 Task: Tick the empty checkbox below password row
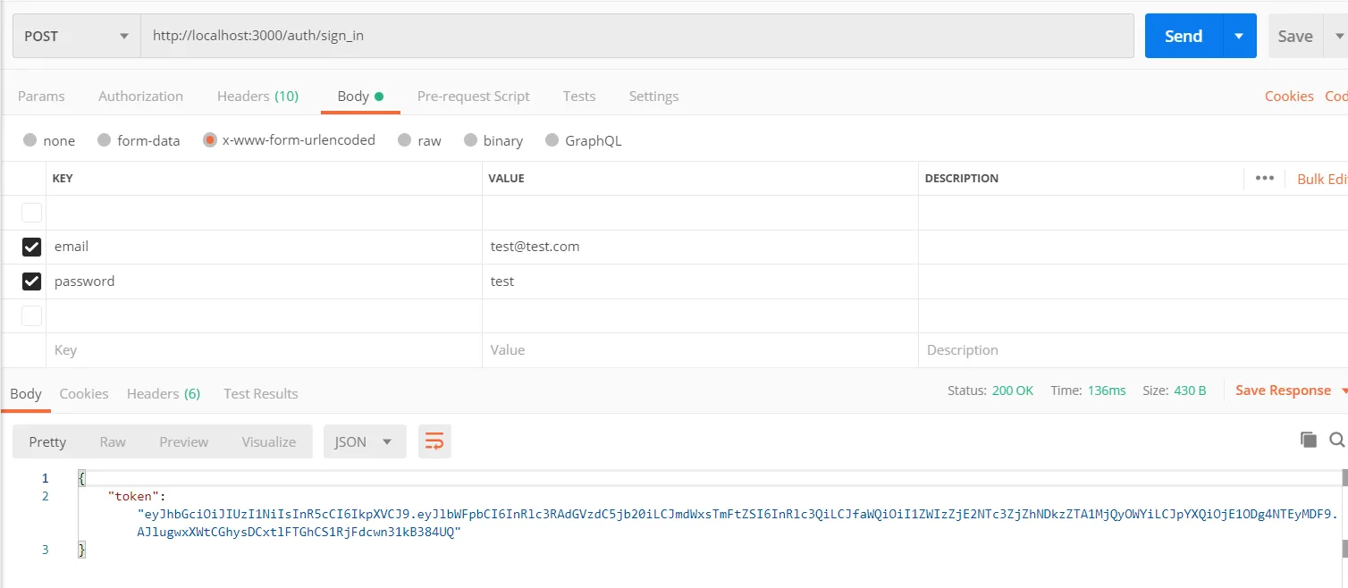point(31,315)
